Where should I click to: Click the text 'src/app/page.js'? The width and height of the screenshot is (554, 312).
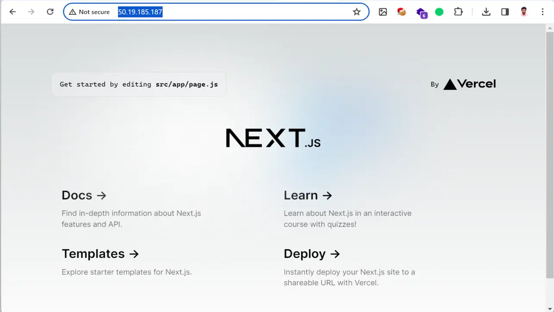(x=187, y=84)
